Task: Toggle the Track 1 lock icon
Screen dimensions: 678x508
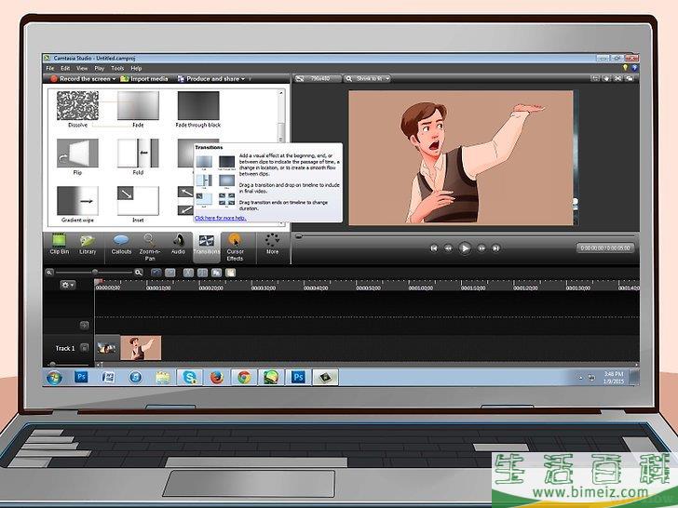Action: 85,348
